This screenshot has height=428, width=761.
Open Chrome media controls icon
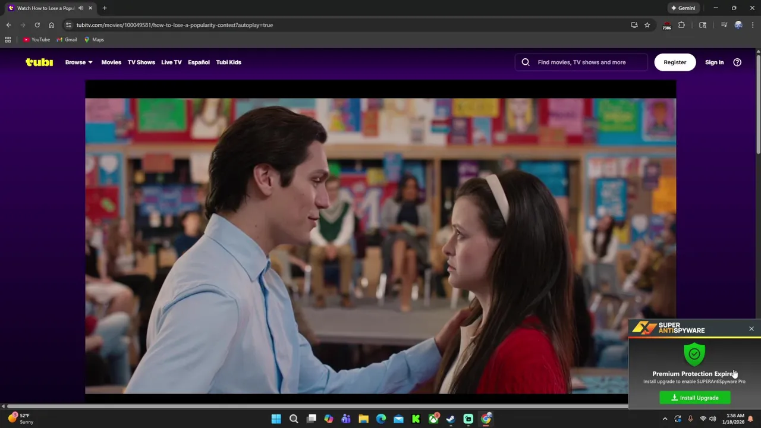coord(724,25)
